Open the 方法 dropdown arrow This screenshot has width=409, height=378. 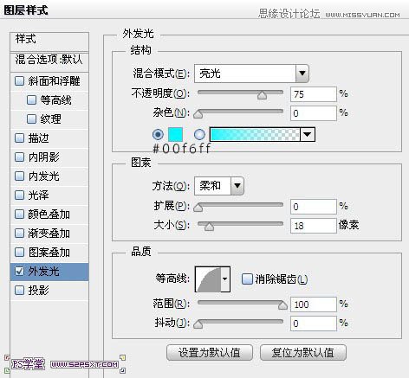(x=237, y=186)
